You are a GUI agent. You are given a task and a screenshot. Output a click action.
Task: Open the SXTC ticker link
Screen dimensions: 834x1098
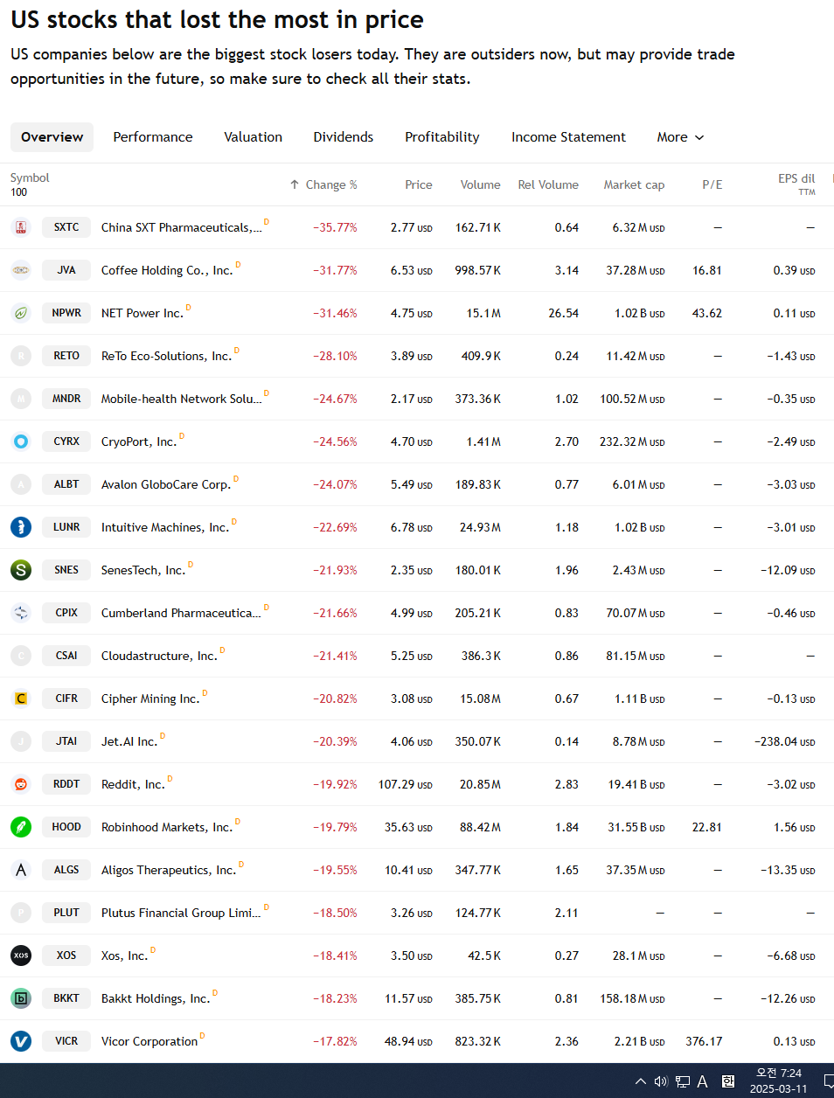[66, 227]
